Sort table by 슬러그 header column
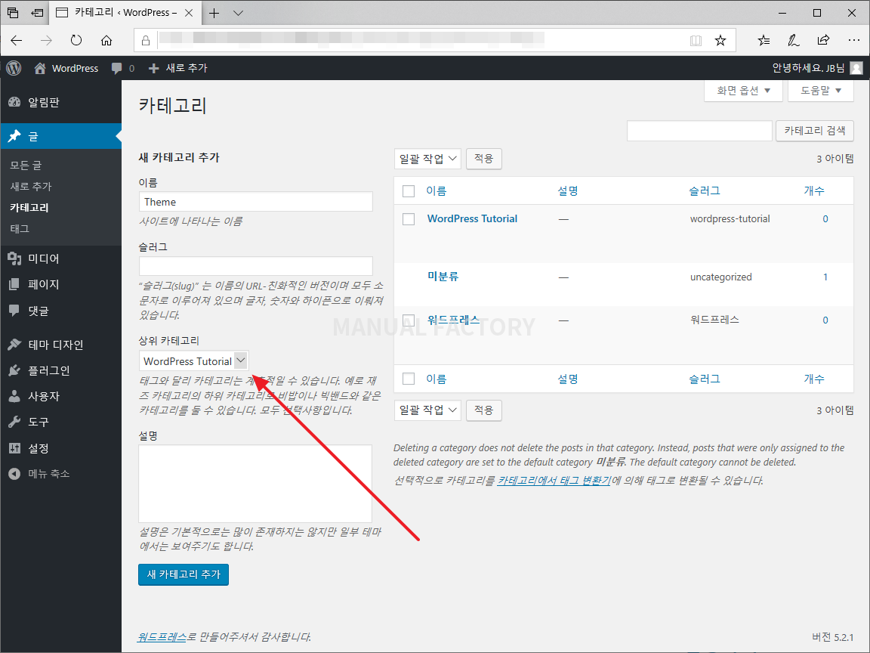This screenshot has height=653, width=870. click(x=705, y=191)
